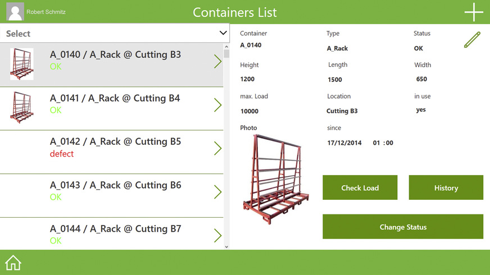Expand the Select dropdown filter

[115, 33]
